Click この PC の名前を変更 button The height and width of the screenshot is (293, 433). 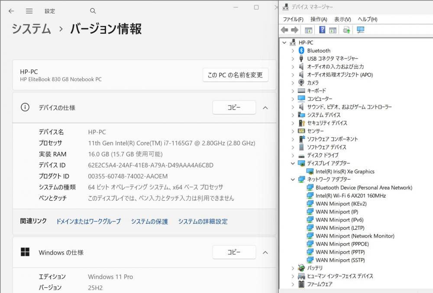(x=235, y=75)
